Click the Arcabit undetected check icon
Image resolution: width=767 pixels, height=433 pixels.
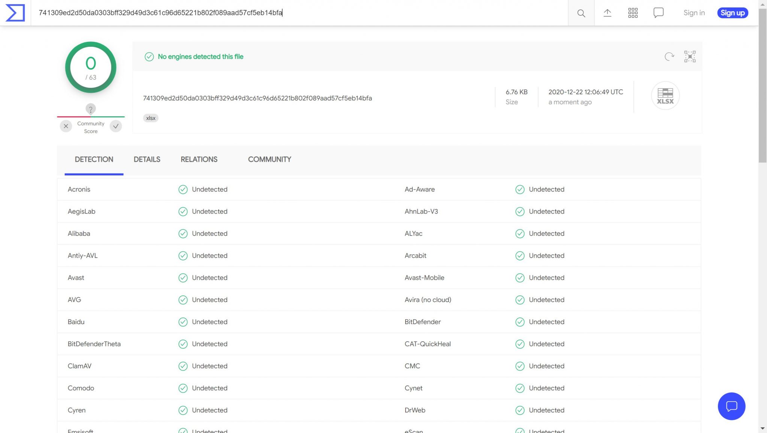(x=520, y=256)
